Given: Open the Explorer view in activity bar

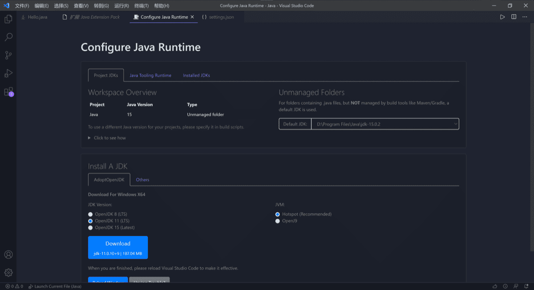Looking at the screenshot, I should 8,19.
